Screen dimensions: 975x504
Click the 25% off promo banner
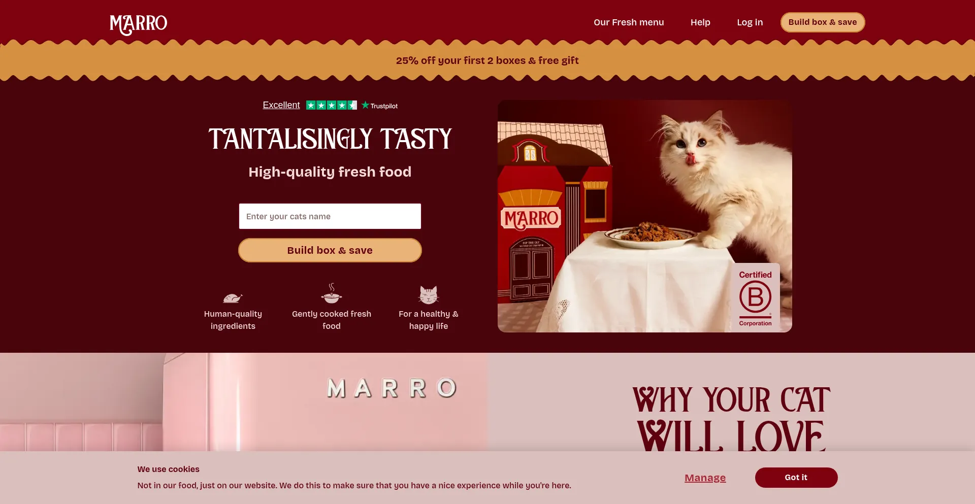pos(487,60)
